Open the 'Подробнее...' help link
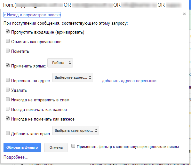 click(x=16, y=157)
